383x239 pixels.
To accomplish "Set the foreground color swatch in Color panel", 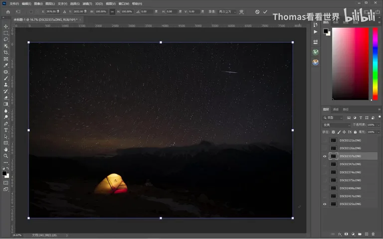I will pos(326,31).
